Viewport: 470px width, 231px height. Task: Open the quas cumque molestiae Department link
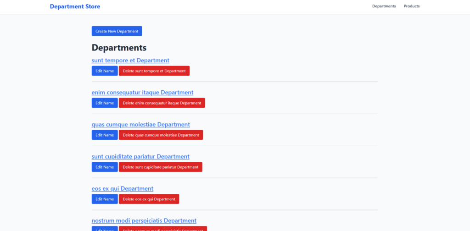click(140, 125)
